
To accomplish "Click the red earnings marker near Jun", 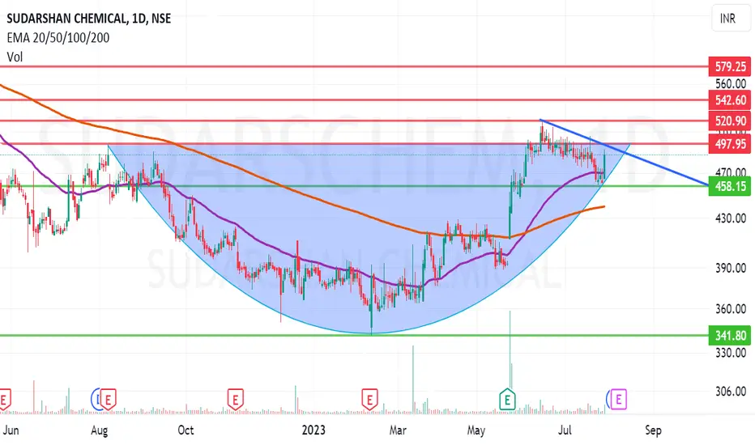I will point(4,400).
